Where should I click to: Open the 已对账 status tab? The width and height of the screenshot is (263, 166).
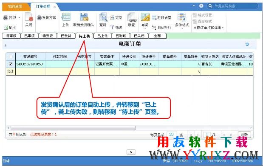pyautogui.click(x=121, y=36)
